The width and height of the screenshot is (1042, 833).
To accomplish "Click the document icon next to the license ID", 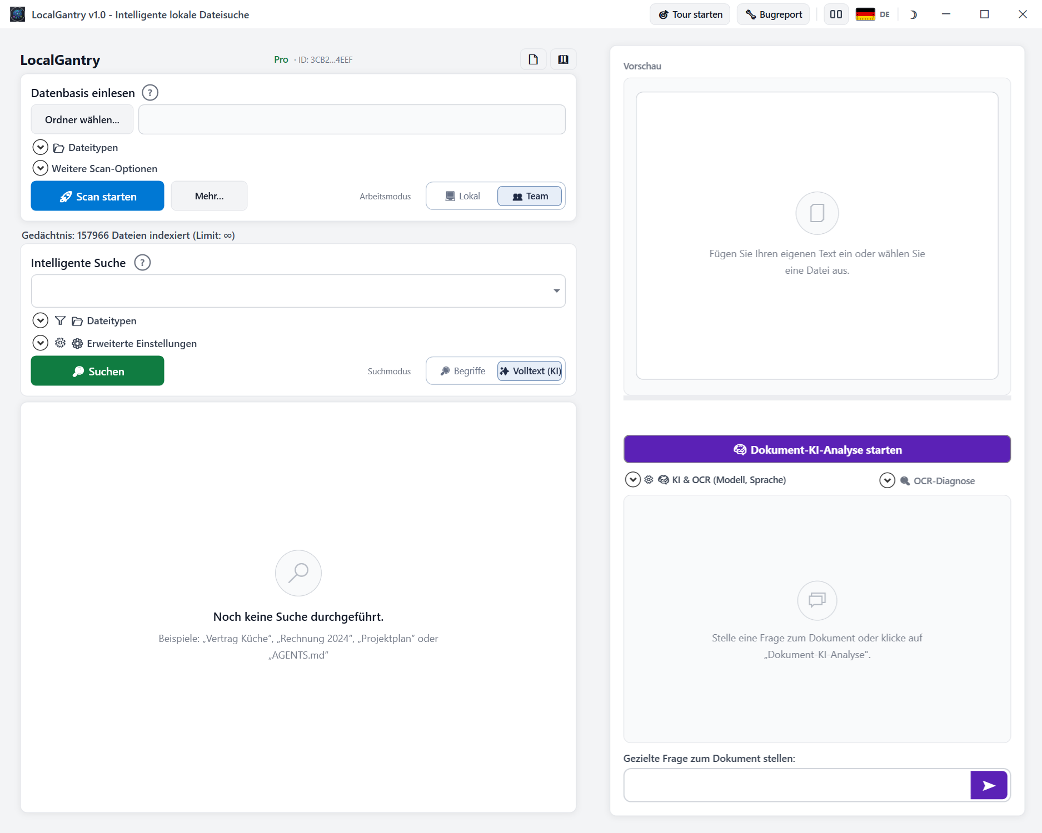I will click(x=533, y=59).
